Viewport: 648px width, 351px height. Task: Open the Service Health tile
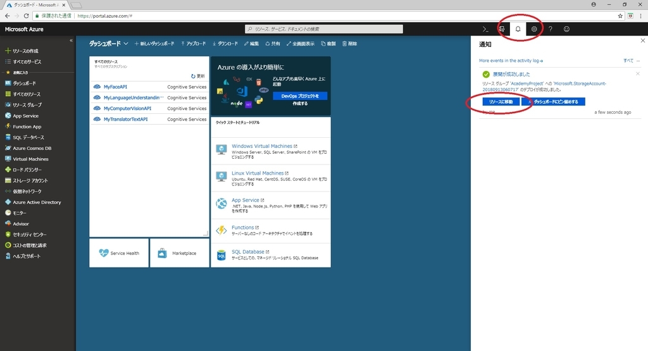tap(119, 253)
